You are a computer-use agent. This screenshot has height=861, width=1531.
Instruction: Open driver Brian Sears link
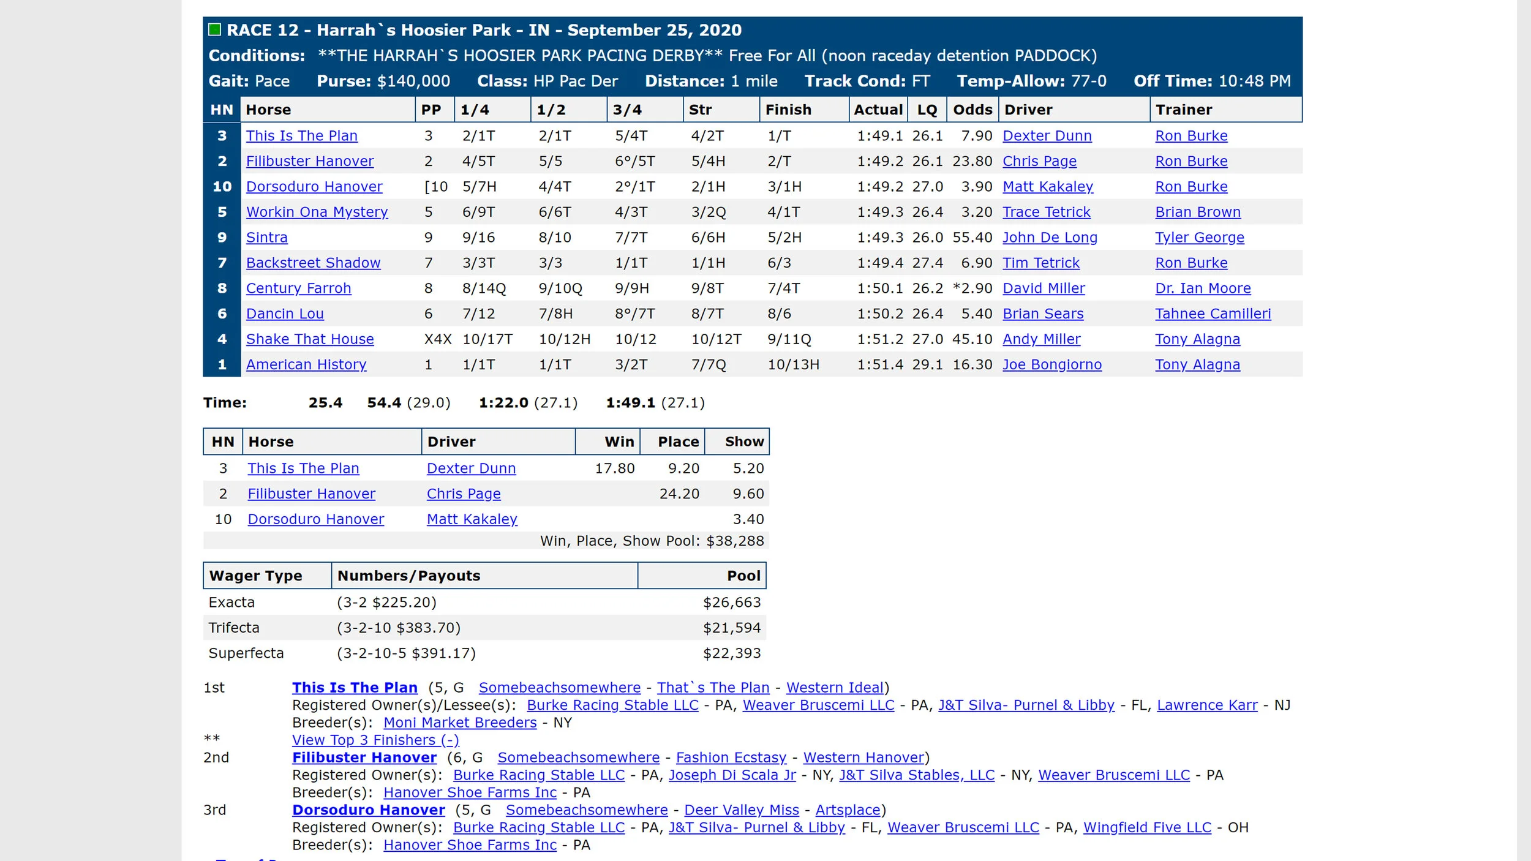(x=1043, y=314)
